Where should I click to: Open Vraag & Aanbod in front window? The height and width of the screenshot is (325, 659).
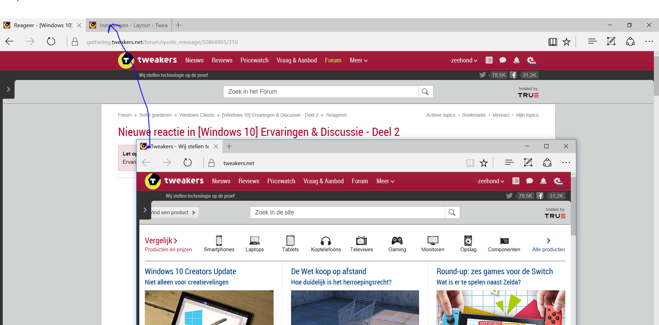pyautogui.click(x=323, y=181)
